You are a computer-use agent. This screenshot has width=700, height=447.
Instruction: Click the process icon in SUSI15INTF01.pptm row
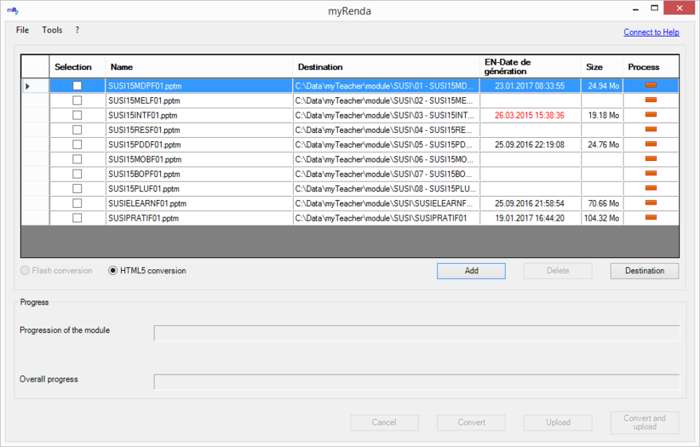(x=651, y=115)
